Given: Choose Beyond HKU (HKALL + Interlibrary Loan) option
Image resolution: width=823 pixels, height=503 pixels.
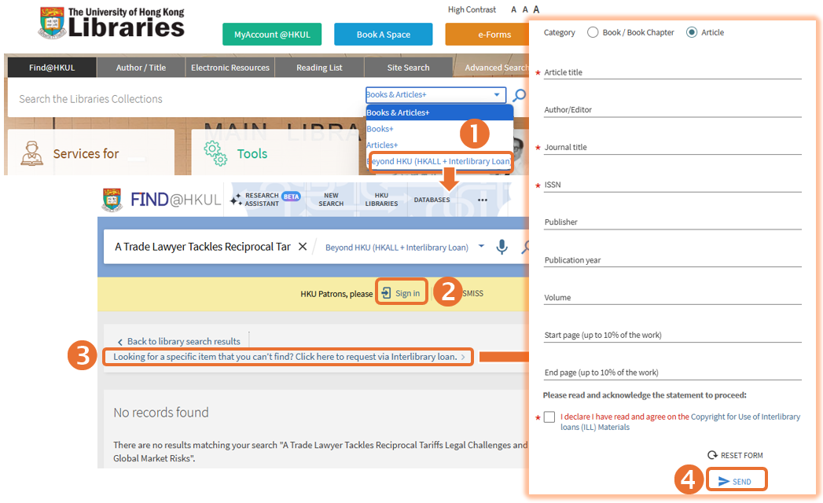Looking at the screenshot, I should (439, 161).
